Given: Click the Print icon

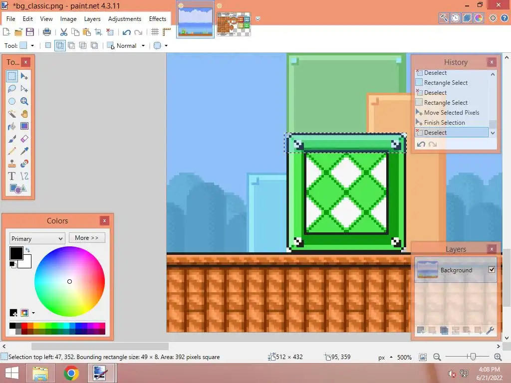Looking at the screenshot, I should tap(47, 32).
